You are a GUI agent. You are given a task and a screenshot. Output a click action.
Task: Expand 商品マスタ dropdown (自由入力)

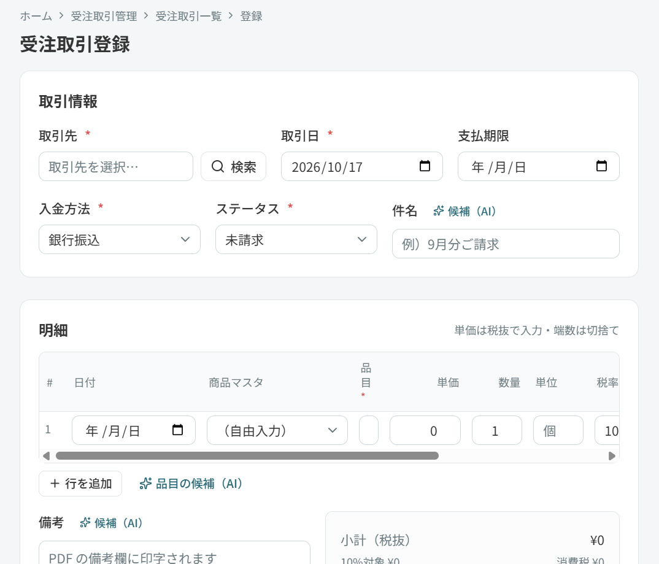[277, 430]
